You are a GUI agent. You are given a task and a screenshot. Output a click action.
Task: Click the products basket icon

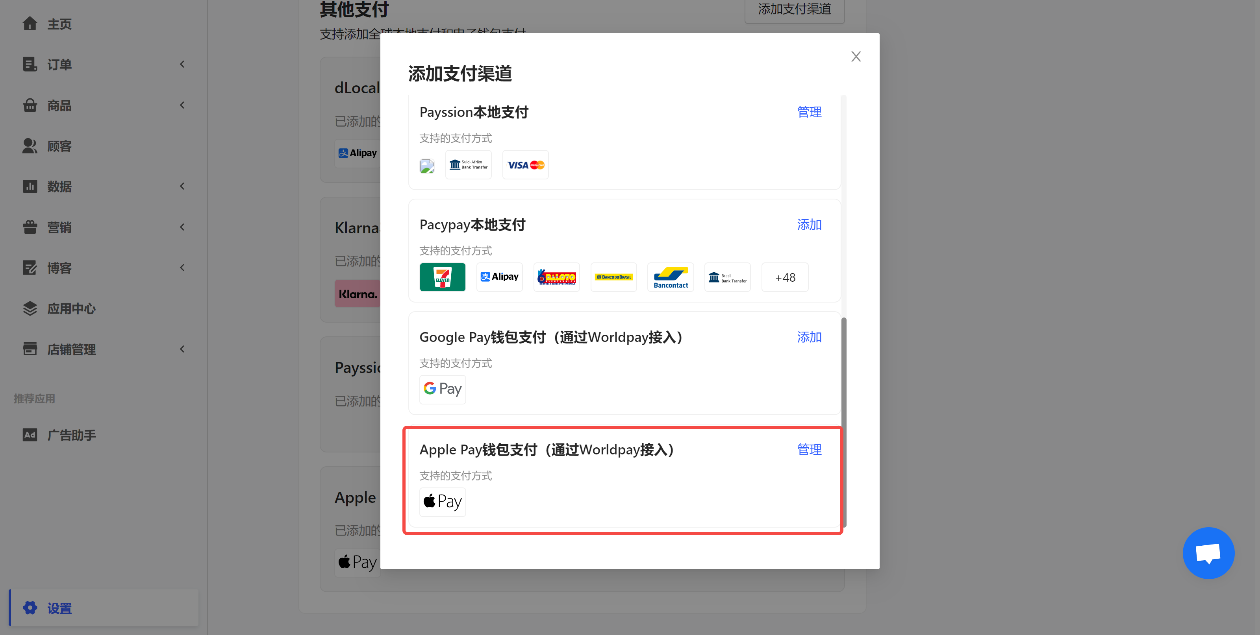(30, 105)
